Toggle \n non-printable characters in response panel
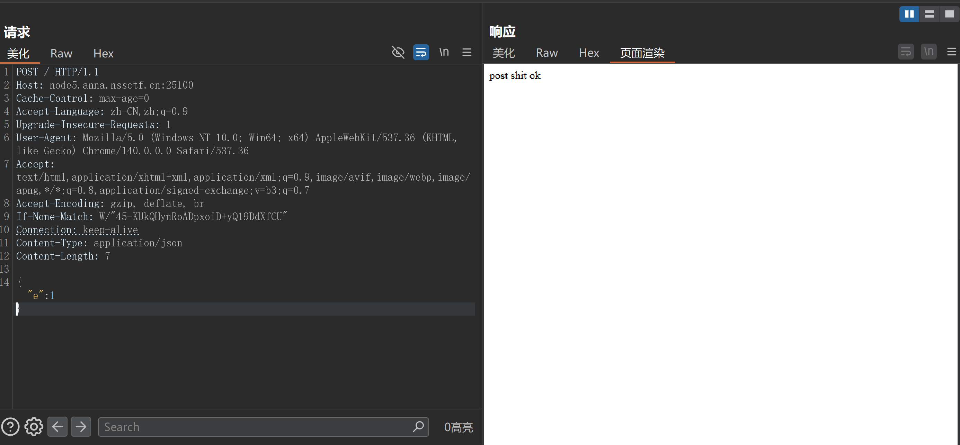 928,52
